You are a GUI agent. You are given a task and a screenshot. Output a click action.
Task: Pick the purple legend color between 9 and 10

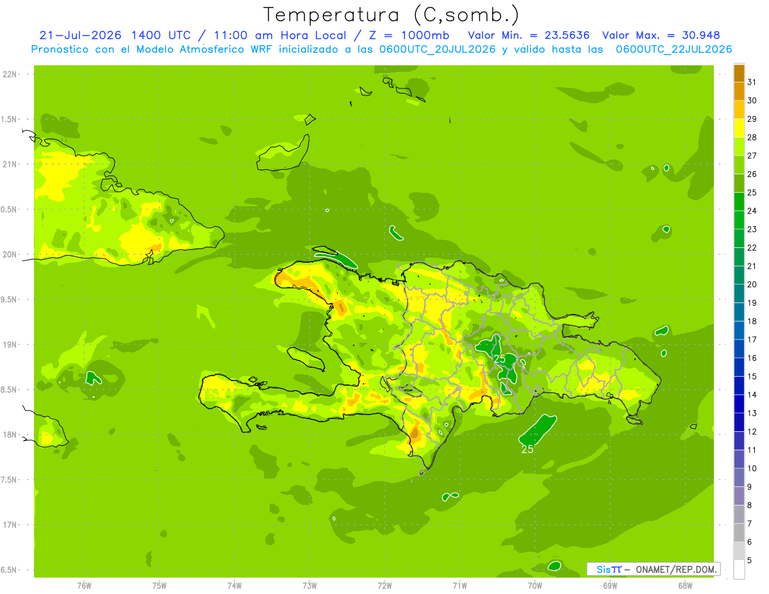pyautogui.click(x=739, y=477)
